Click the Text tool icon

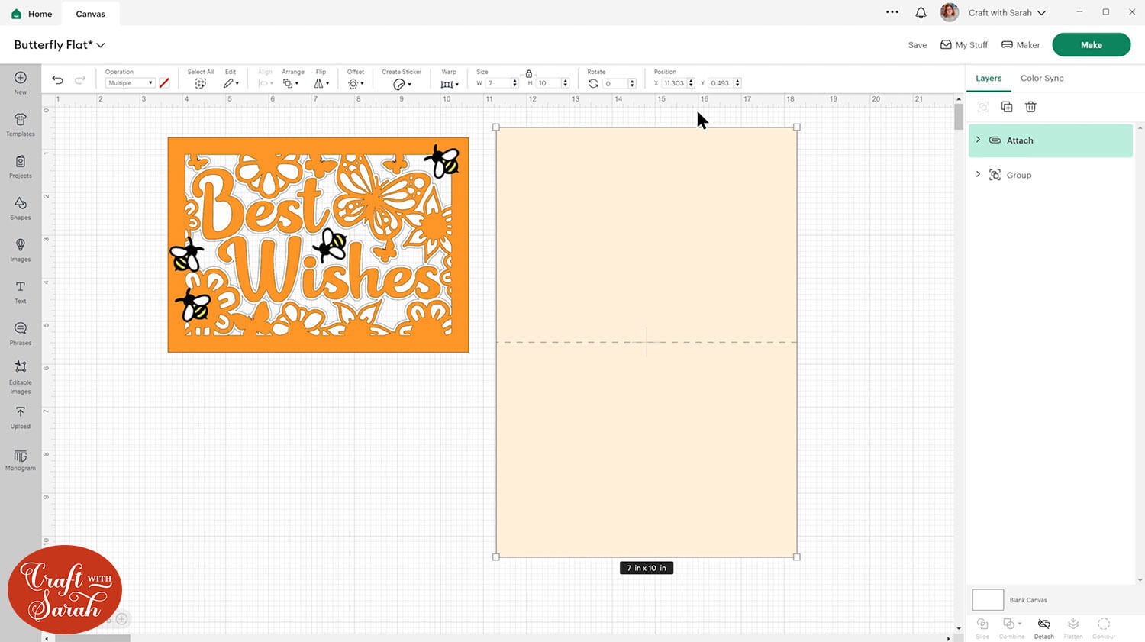21,291
